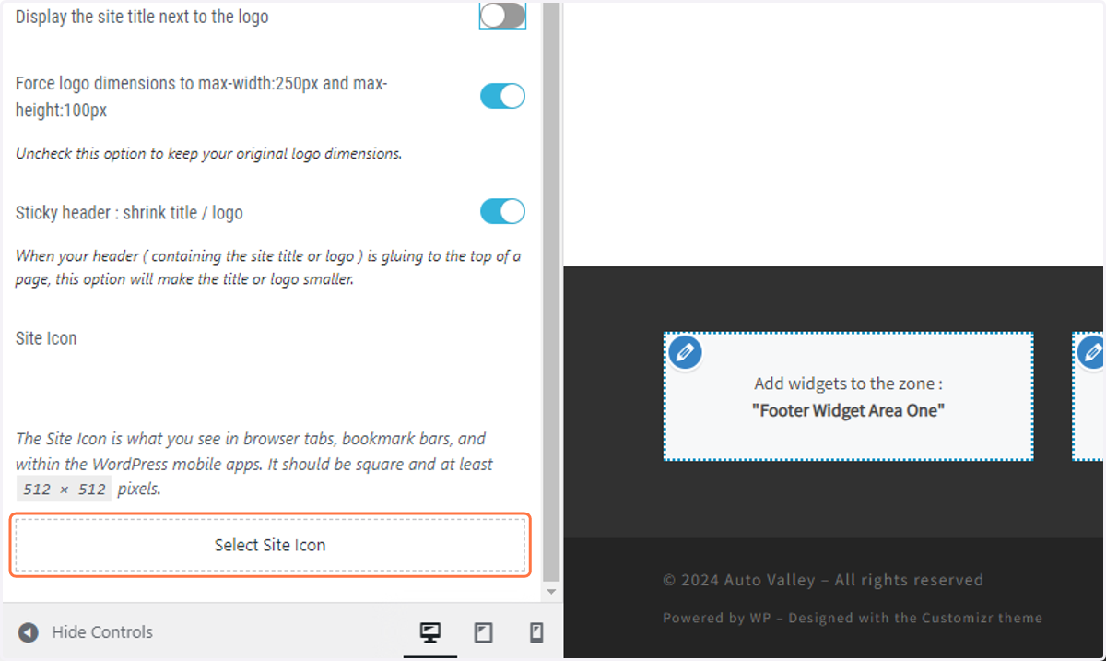Screen dimensions: 1106x661
Task: Click 'Display the site title next to the logo' label
Action: pos(142,17)
